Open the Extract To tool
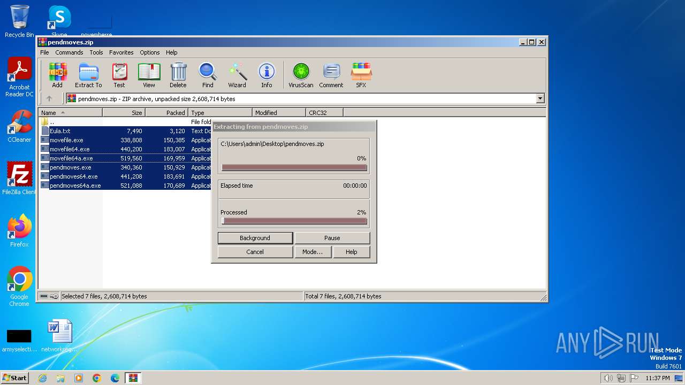The height and width of the screenshot is (385, 685). coord(88,75)
